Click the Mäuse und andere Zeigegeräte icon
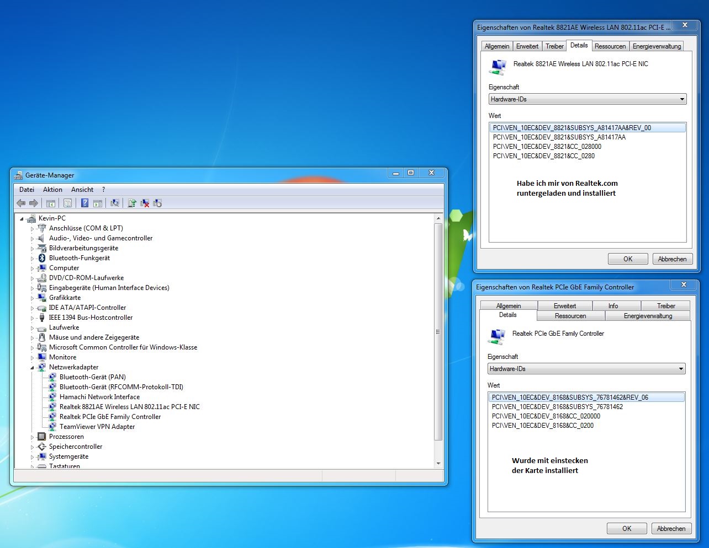 pyautogui.click(x=42, y=337)
